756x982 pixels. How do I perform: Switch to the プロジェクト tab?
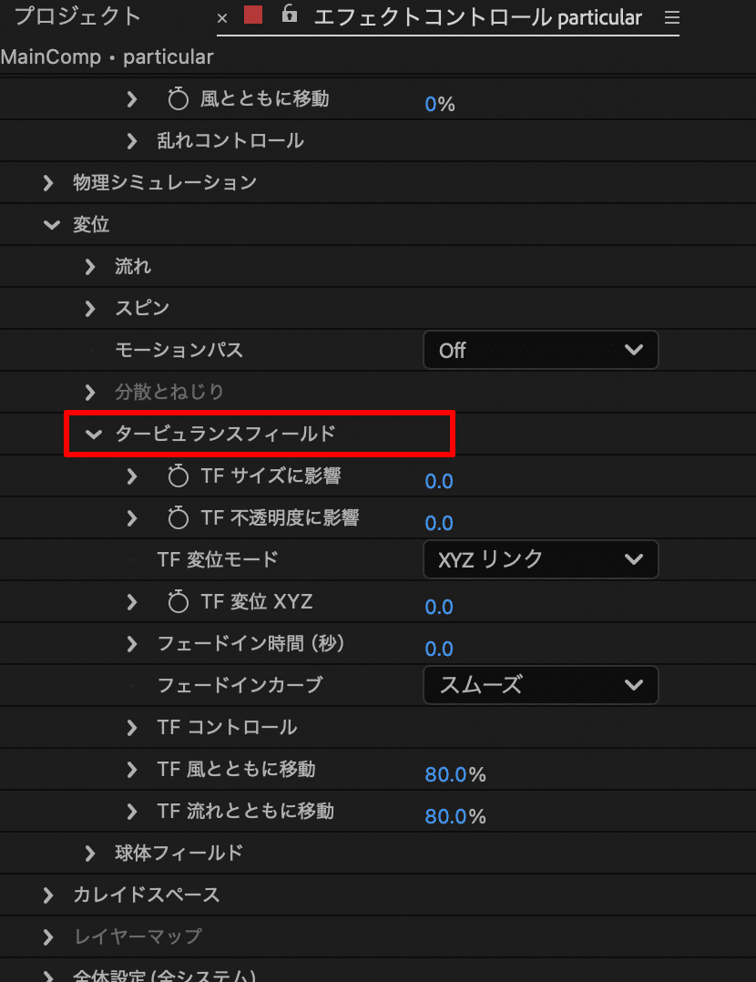tap(77, 16)
